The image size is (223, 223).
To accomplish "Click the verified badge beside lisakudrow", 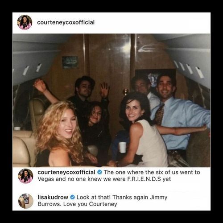I will [x=72, y=197].
